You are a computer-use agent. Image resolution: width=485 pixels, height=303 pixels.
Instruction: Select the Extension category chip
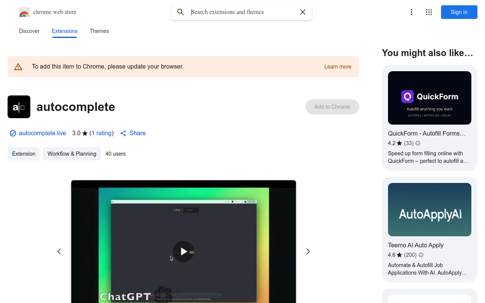[x=23, y=154]
